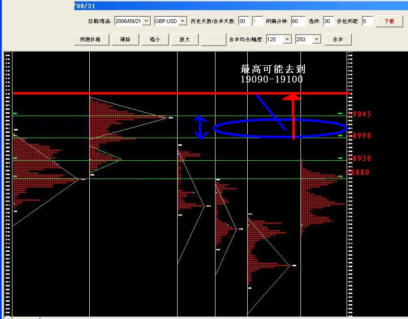
Task: Click the 合并 merge button
Action: (x=338, y=39)
